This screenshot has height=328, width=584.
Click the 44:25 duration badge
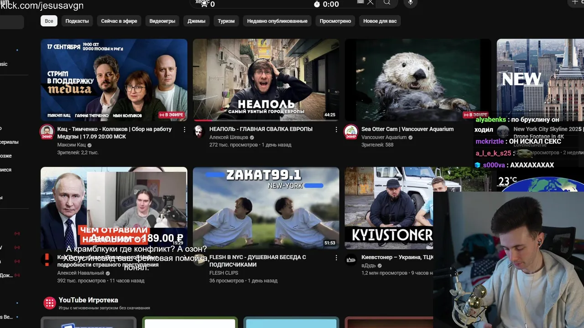click(329, 115)
